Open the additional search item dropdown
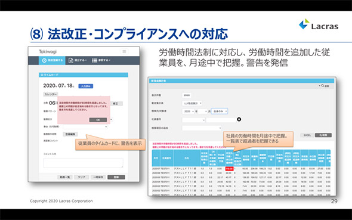 pyautogui.click(x=202, y=128)
